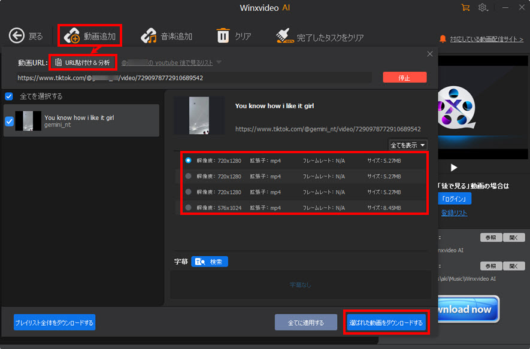
Task: Minimize the Winxvideo AI window
Action: 505,7
